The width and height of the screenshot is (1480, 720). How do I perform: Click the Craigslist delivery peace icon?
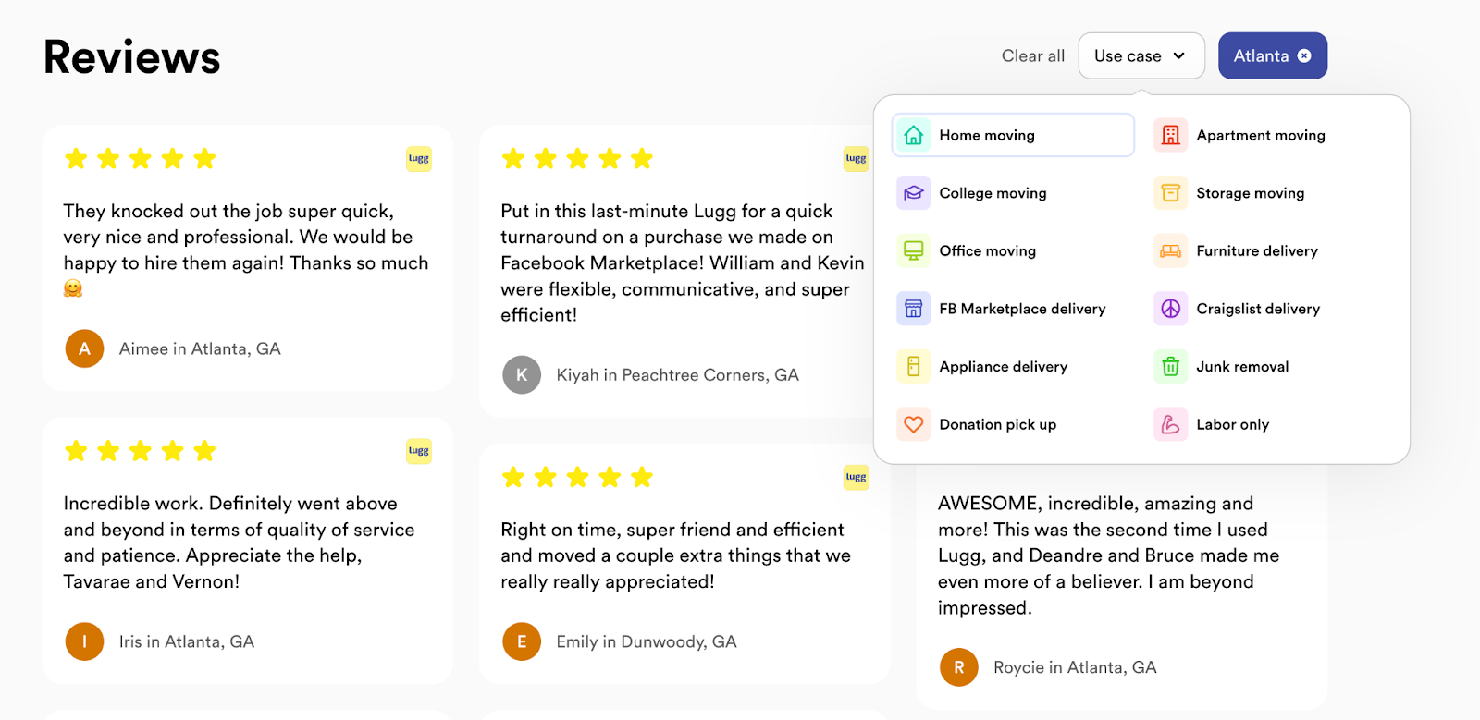1170,309
